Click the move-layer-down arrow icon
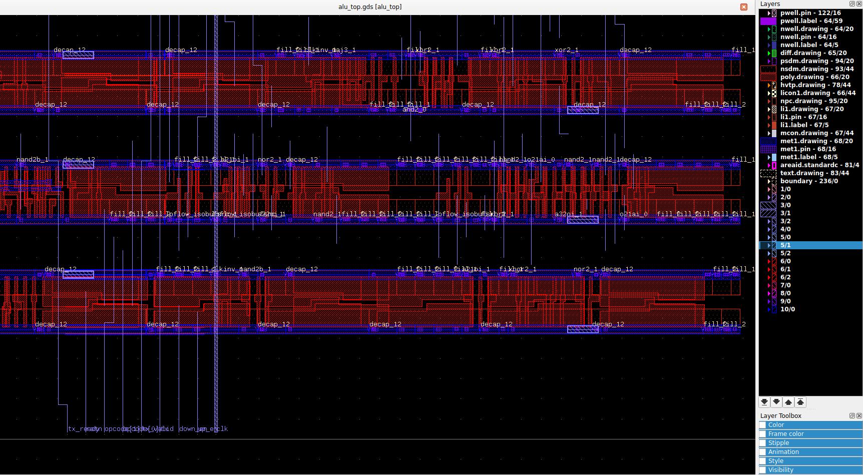The width and height of the screenshot is (863, 475). tap(776, 401)
